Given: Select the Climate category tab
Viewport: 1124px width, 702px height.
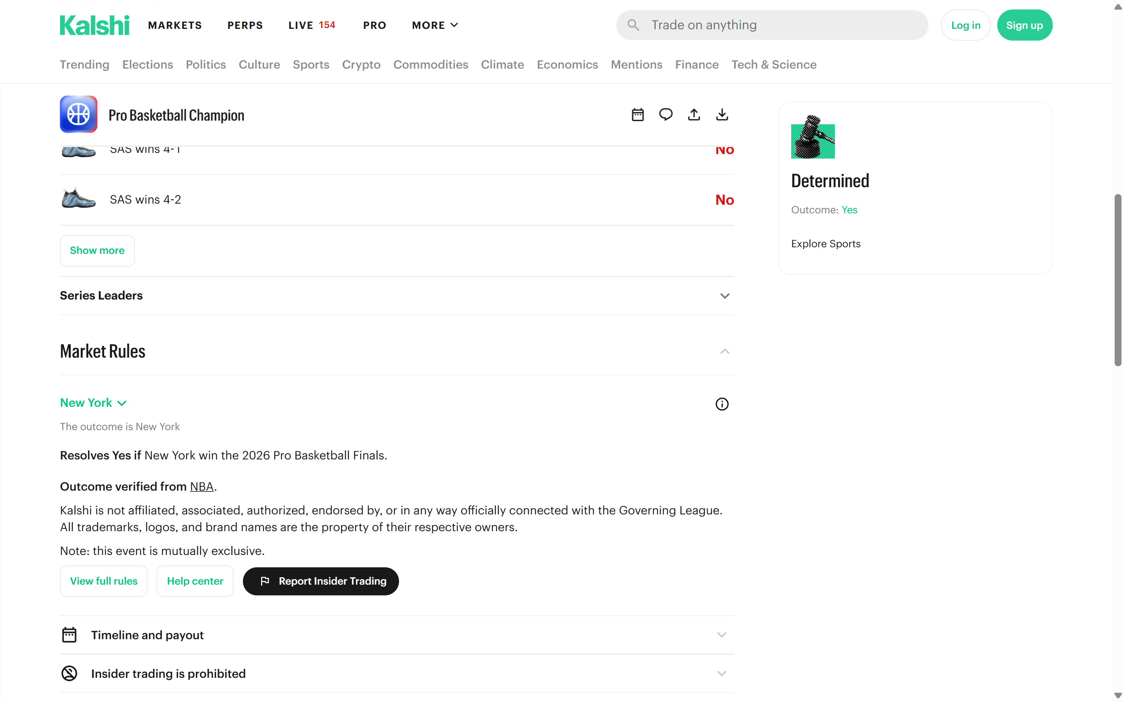Looking at the screenshot, I should (x=503, y=64).
